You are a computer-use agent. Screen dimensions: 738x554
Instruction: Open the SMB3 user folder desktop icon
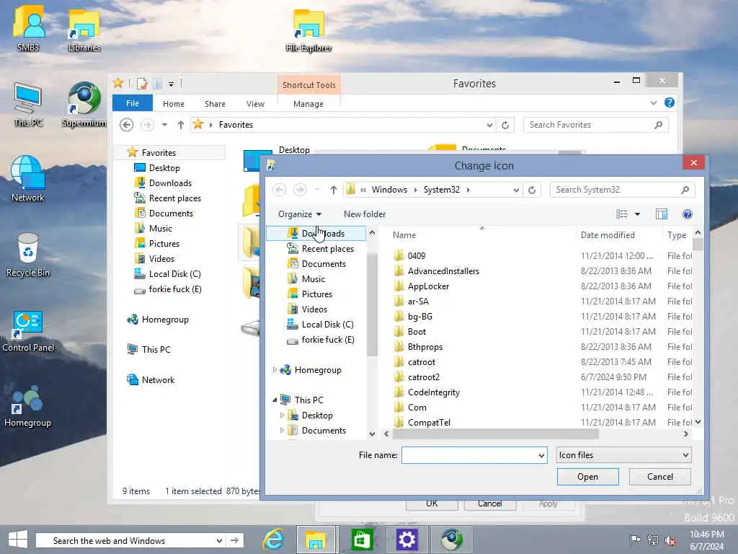click(28, 28)
